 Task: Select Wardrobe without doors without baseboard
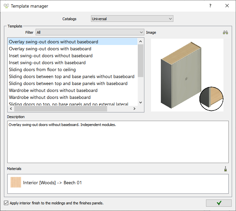[x=73, y=90]
